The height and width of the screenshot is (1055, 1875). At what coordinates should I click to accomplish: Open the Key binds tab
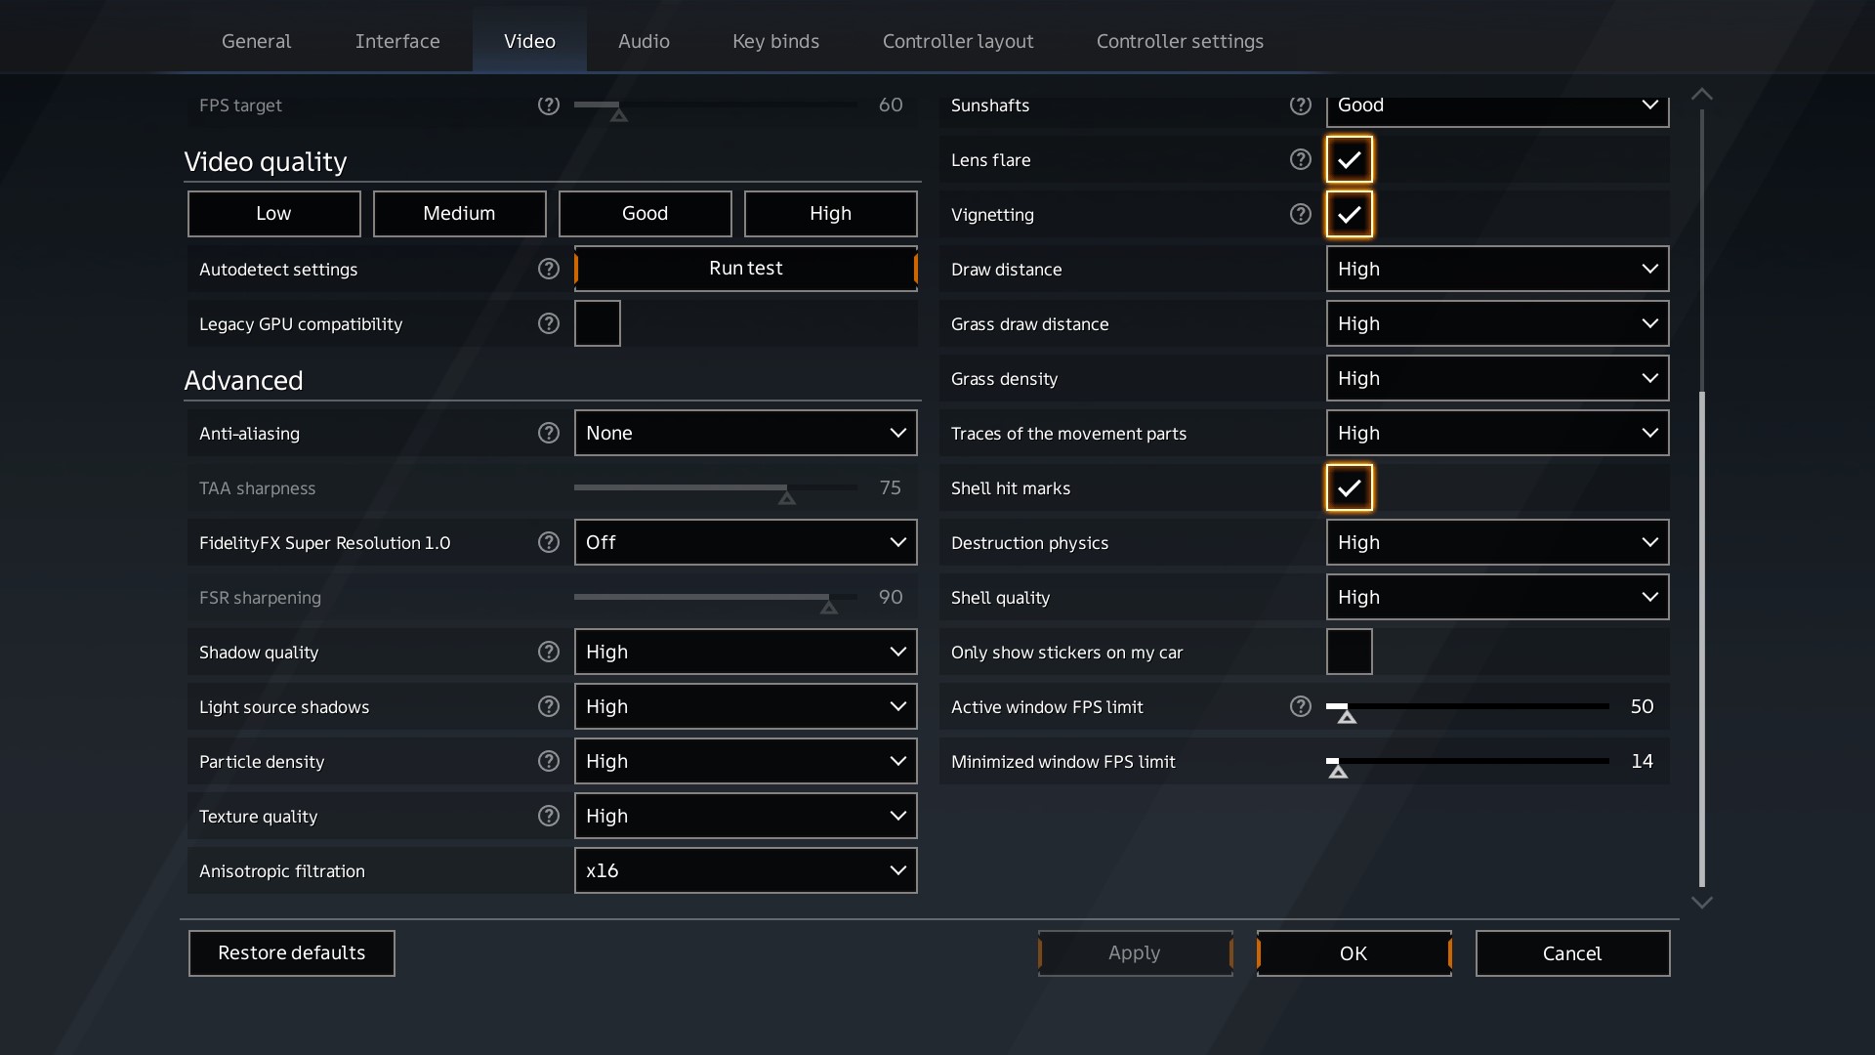[x=776, y=41]
